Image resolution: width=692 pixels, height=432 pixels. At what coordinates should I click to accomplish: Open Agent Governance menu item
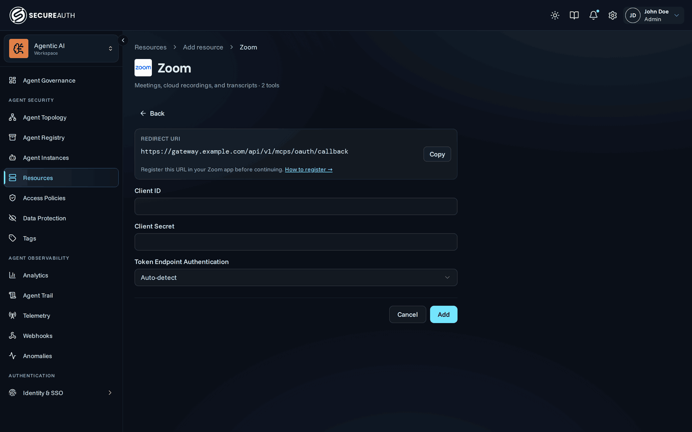coord(61,80)
